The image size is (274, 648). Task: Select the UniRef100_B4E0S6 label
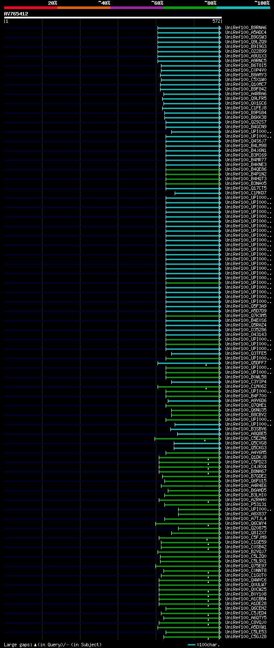coord(246,321)
